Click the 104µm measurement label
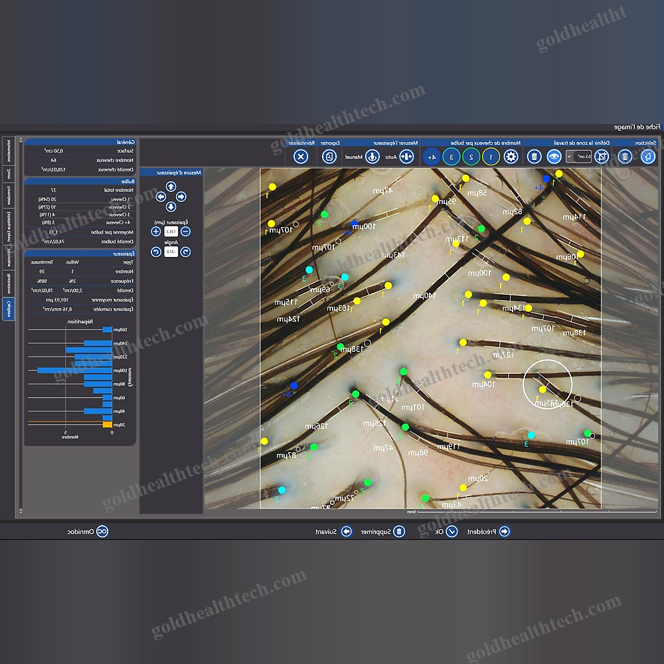Screen dimensions: 664x664 (483, 384)
